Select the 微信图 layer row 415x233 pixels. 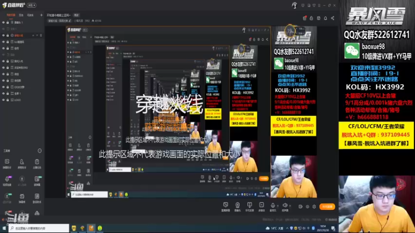(22, 81)
